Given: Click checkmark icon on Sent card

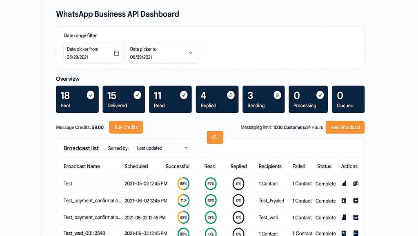Looking at the screenshot, I should [91, 95].
